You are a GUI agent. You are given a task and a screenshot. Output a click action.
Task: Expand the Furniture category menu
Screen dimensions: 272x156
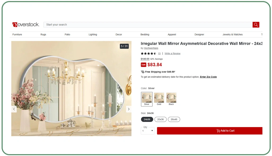(17, 34)
